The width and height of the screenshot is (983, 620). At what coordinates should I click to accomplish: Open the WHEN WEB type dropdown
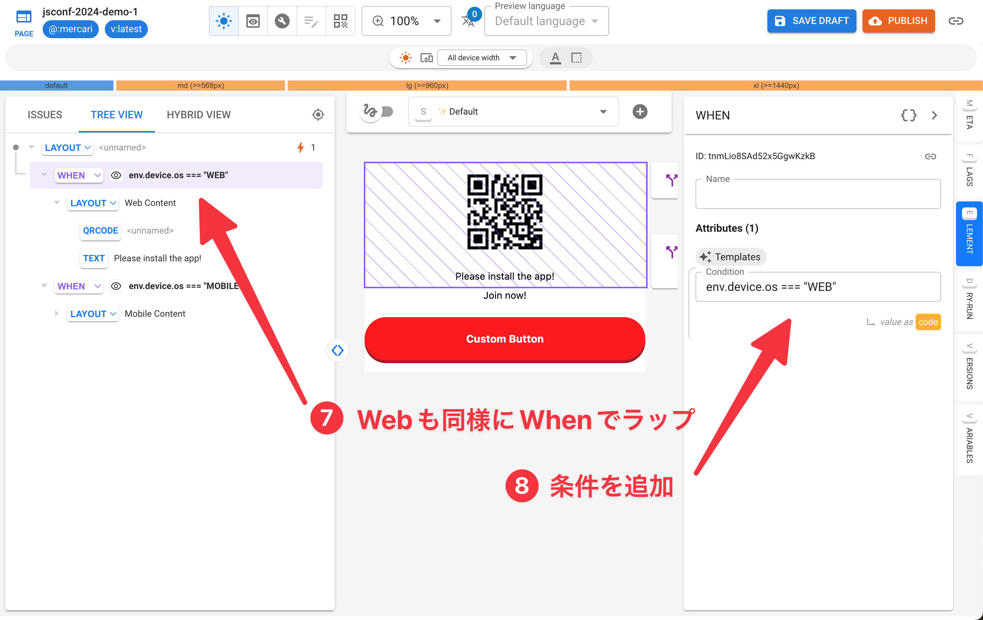pos(79,175)
